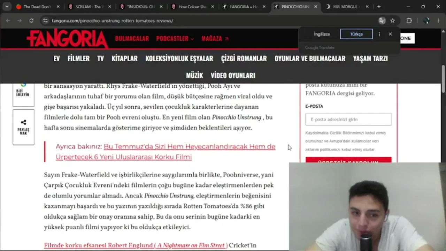This screenshot has width=446, height=251.
Task: Close the active PINOCCHIO tab
Action: point(316,7)
